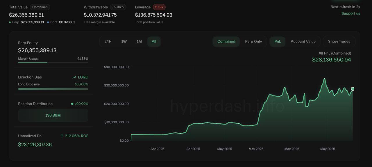
Task: Click the $30,000,000.00 y-axis label
Action: pyautogui.click(x=116, y=85)
